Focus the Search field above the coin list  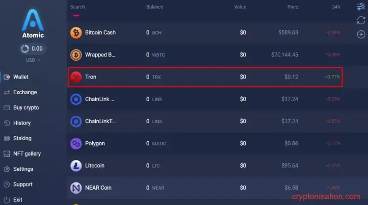click(78, 7)
